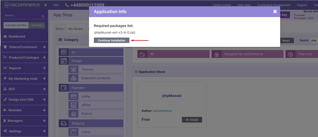Viewport: 318px width, 137px height.
Task: Click the Shipping truck icon
Action: tap(64, 123)
